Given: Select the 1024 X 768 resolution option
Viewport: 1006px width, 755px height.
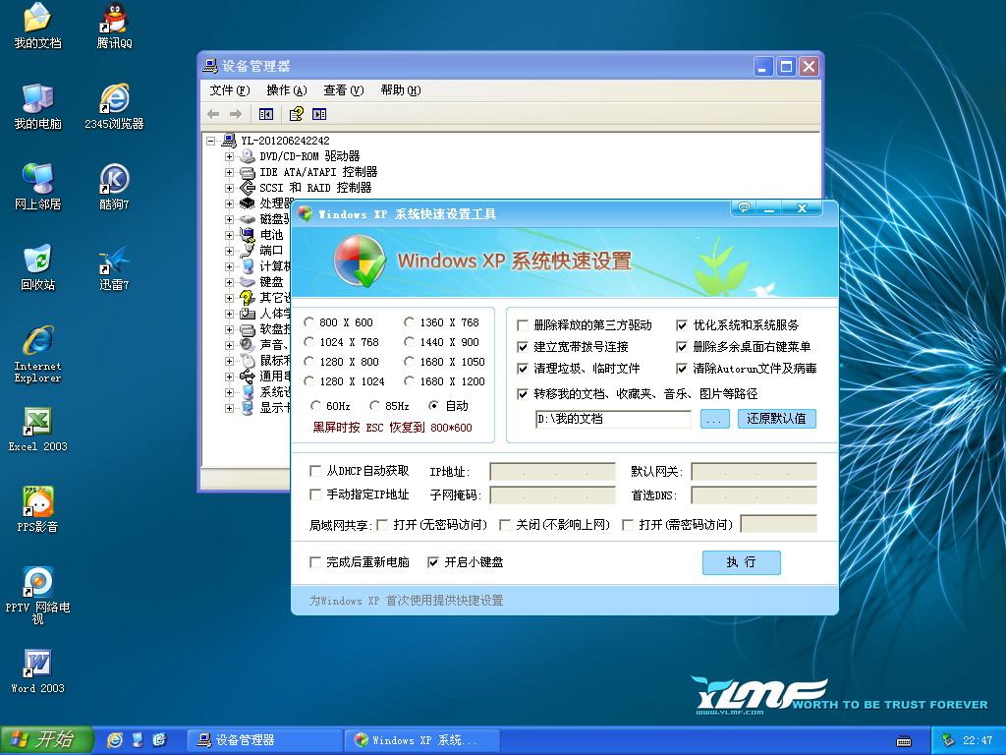Looking at the screenshot, I should point(310,342).
